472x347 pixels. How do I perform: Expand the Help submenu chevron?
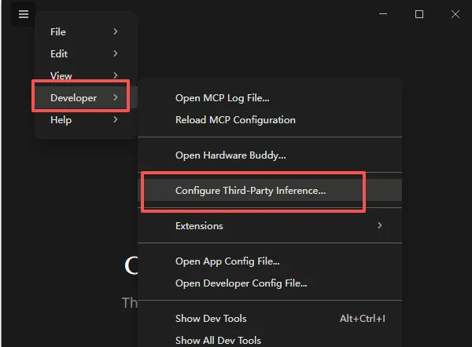(116, 119)
